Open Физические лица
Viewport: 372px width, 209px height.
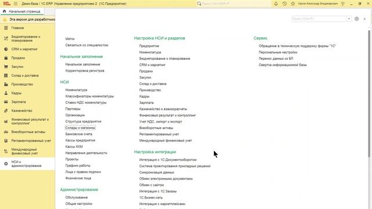pos(78,178)
